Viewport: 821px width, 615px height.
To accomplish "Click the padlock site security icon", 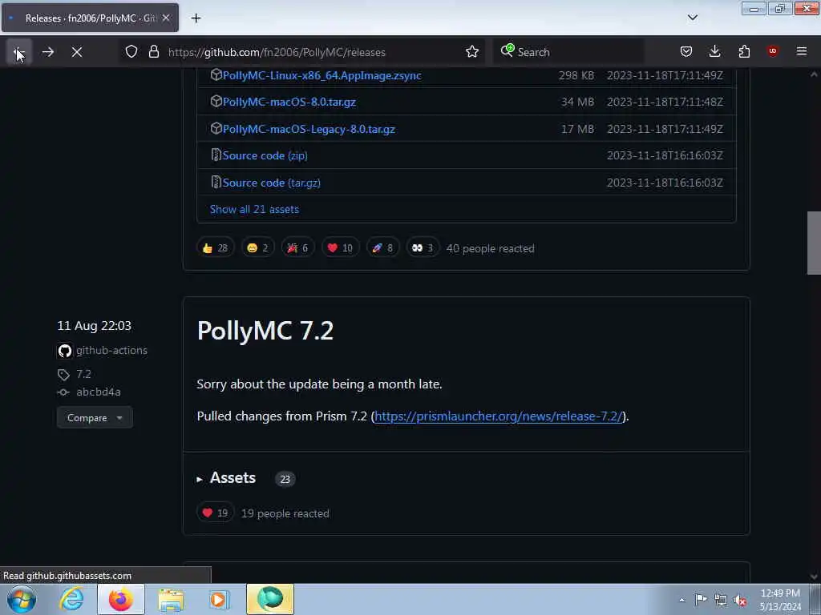I will [153, 52].
